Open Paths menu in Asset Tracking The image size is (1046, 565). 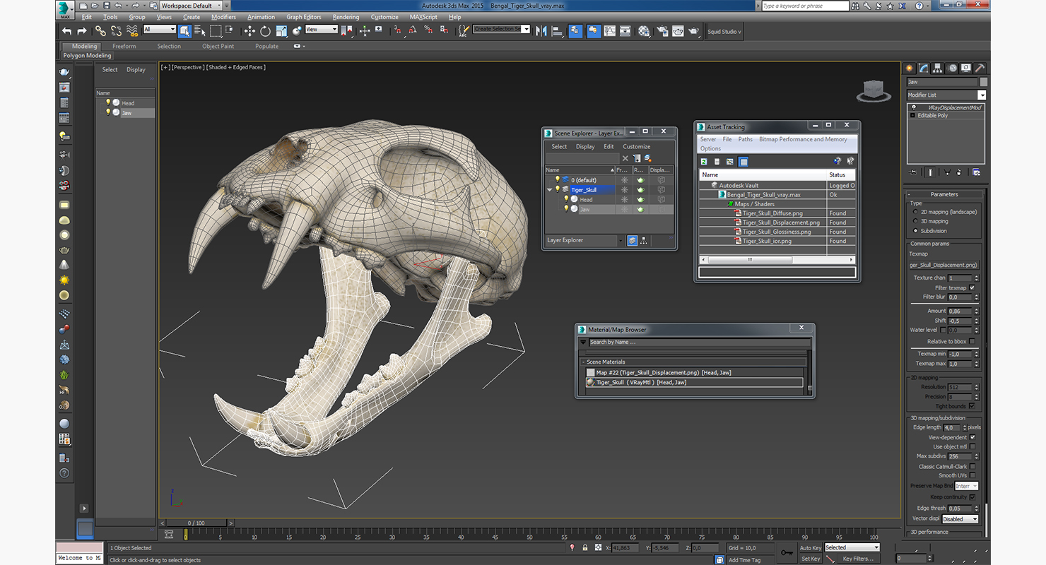coord(746,139)
